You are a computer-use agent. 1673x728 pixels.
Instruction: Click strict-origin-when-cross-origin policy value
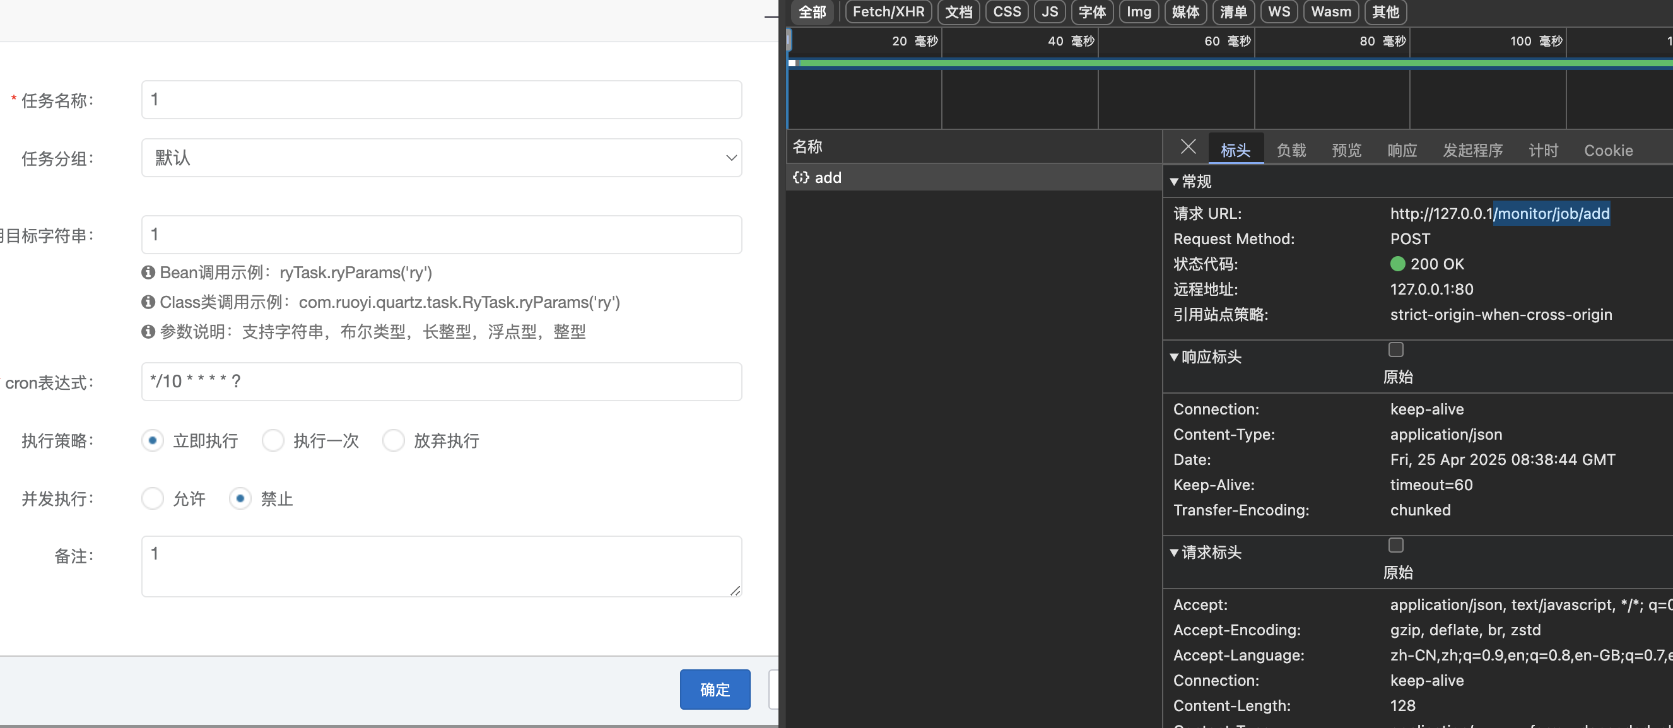click(x=1501, y=314)
